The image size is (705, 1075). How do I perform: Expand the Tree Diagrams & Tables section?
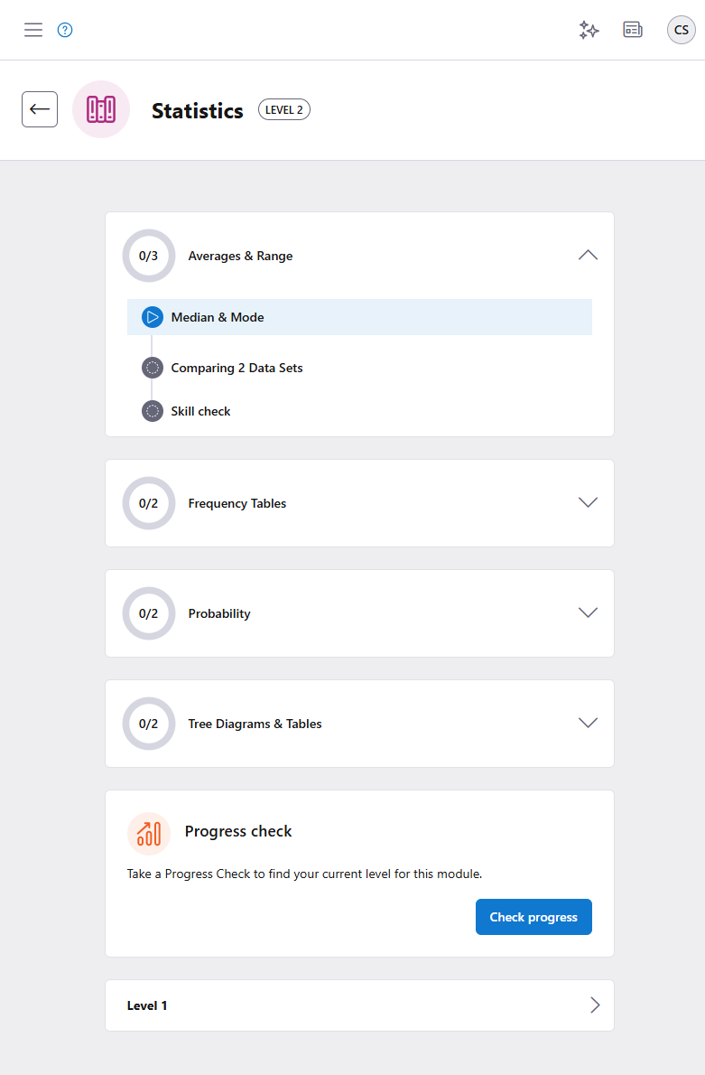pyautogui.click(x=588, y=724)
